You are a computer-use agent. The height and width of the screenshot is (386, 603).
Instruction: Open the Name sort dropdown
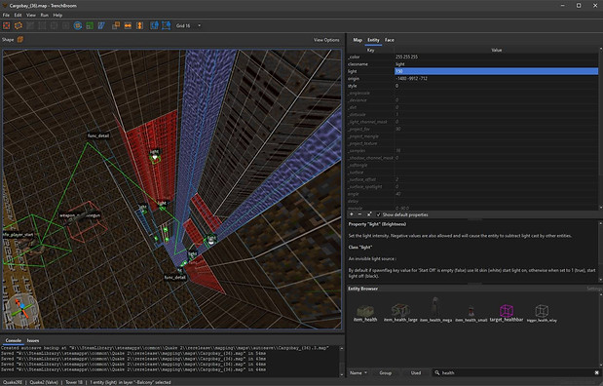click(358, 372)
